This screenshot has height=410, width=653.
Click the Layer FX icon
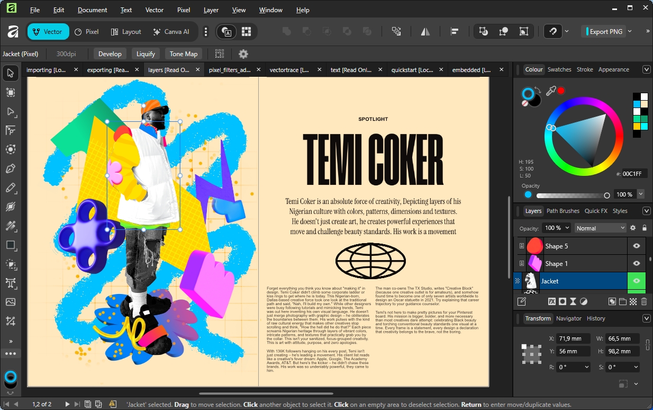(551, 301)
